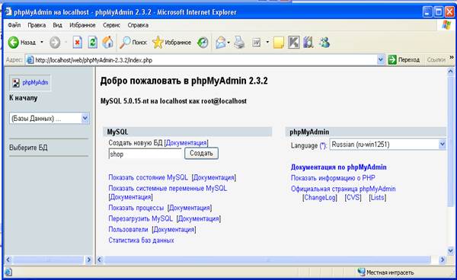The image size is (457, 280).
Task: Open History/Media globe icon
Action: 203,43
